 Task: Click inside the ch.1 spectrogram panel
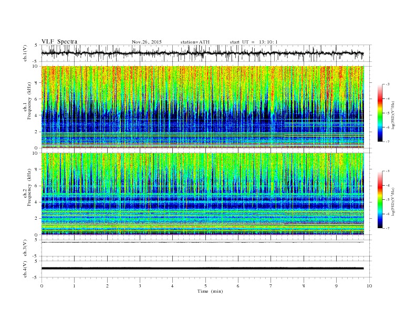[202, 107]
